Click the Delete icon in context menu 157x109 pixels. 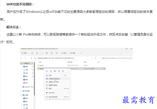click(x=63, y=71)
